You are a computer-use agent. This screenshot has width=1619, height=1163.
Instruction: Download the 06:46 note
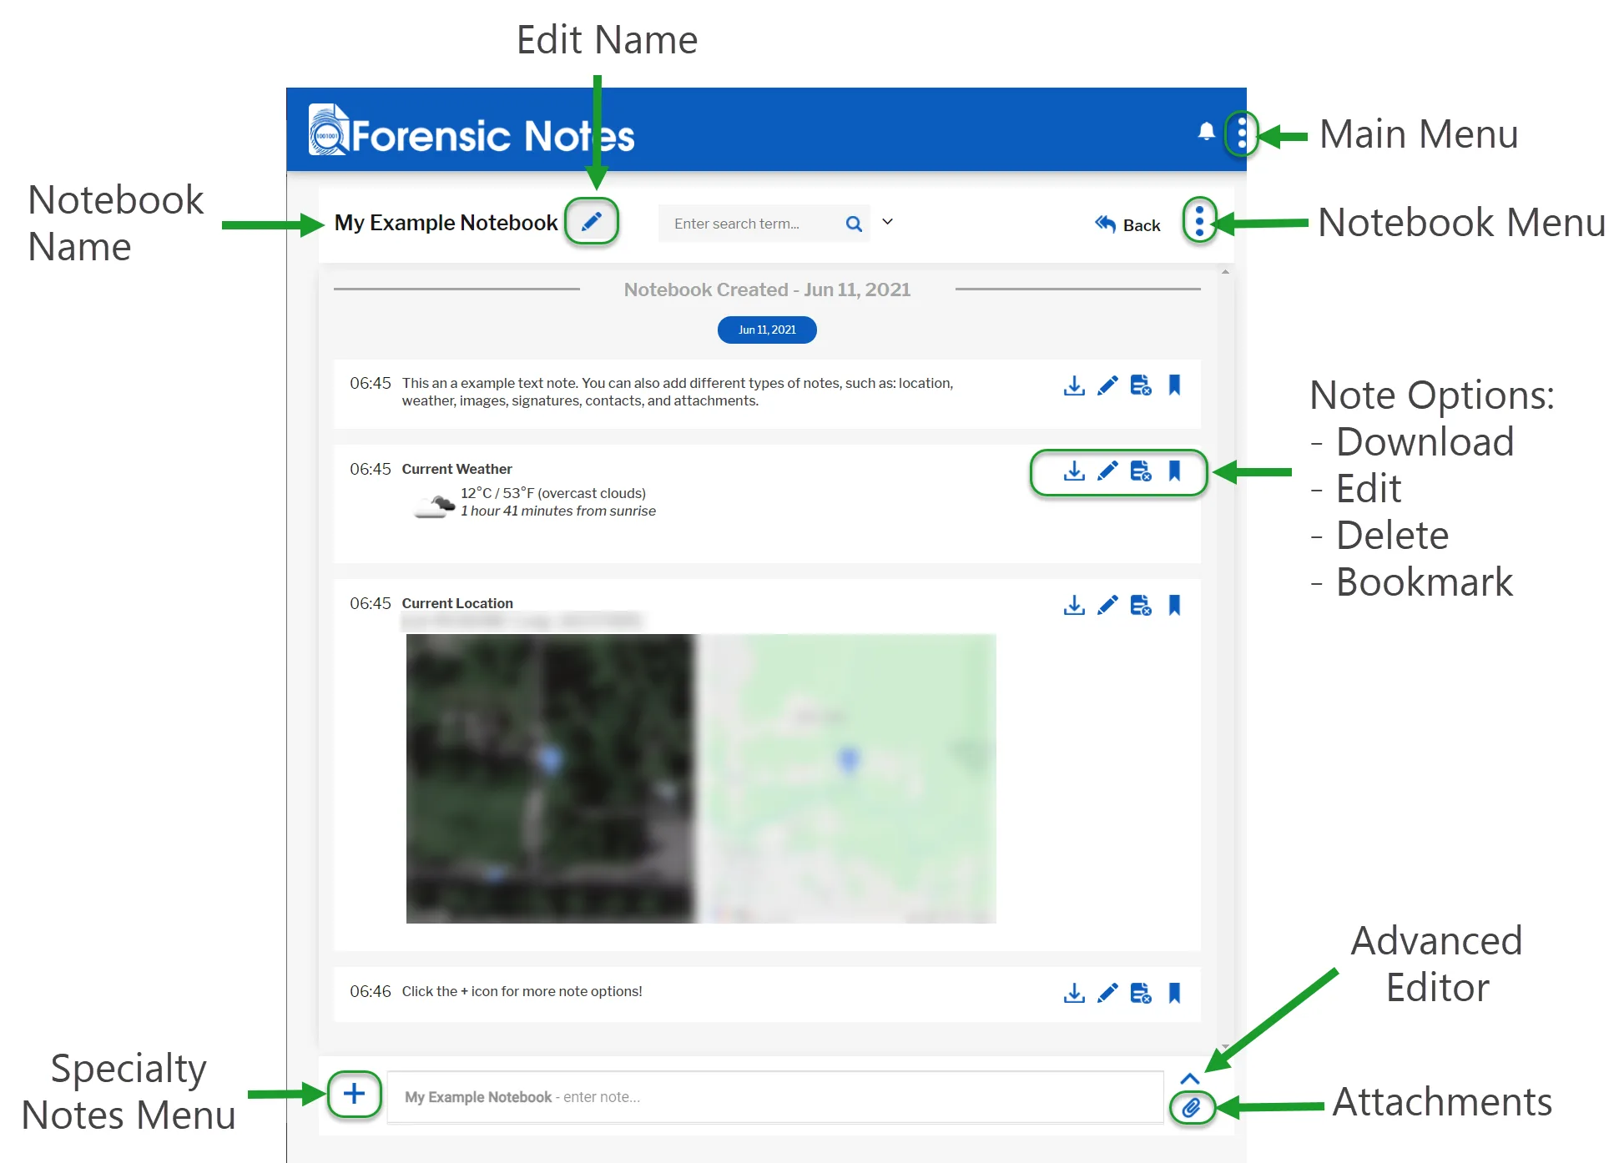tap(1074, 994)
